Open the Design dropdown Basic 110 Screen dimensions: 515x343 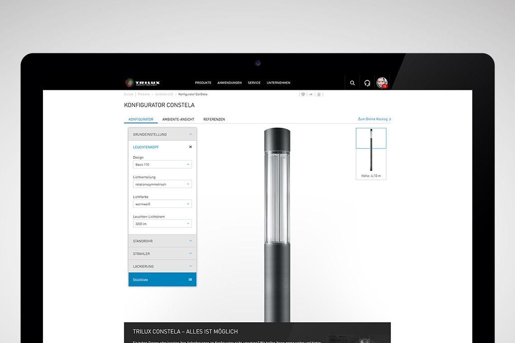coord(162,164)
